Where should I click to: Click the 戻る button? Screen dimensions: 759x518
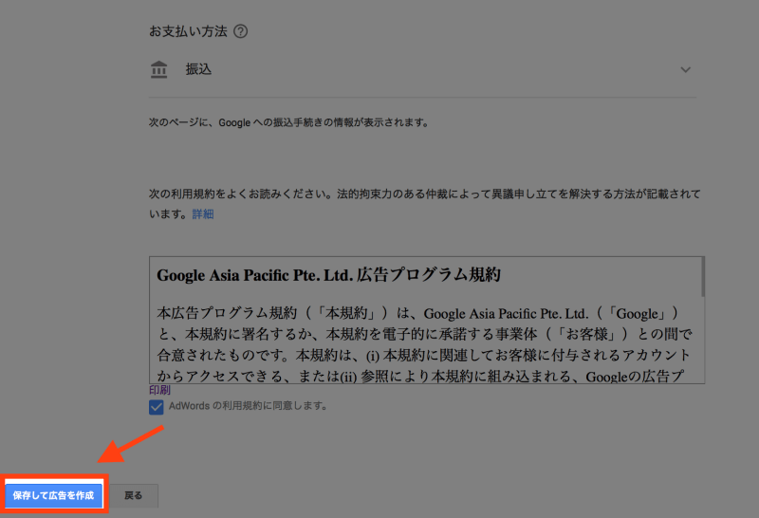point(134,495)
